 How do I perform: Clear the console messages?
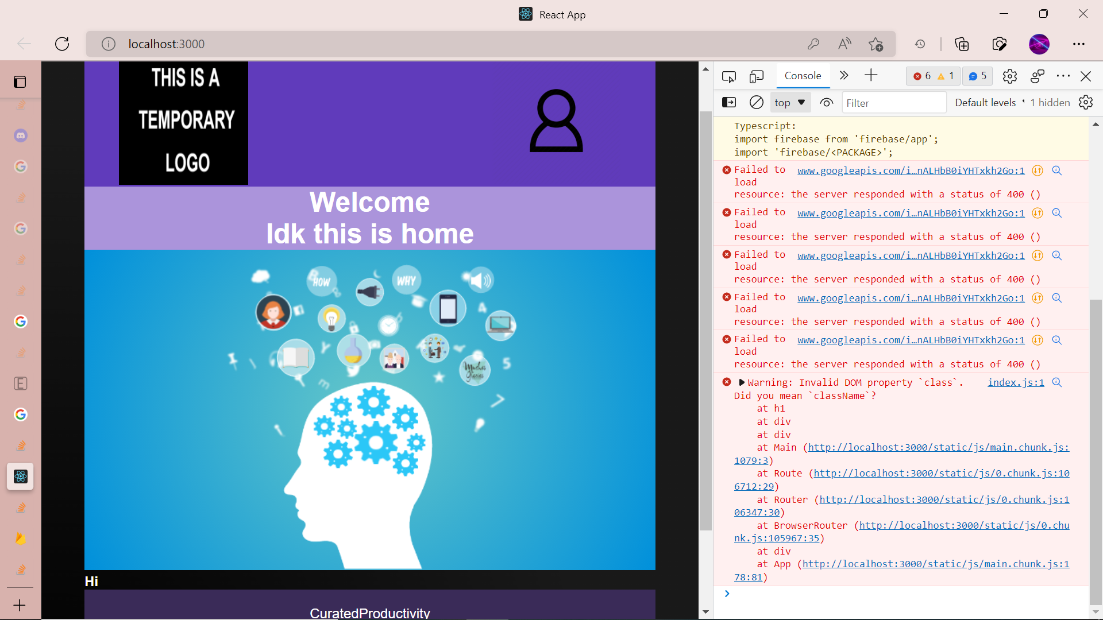756,102
